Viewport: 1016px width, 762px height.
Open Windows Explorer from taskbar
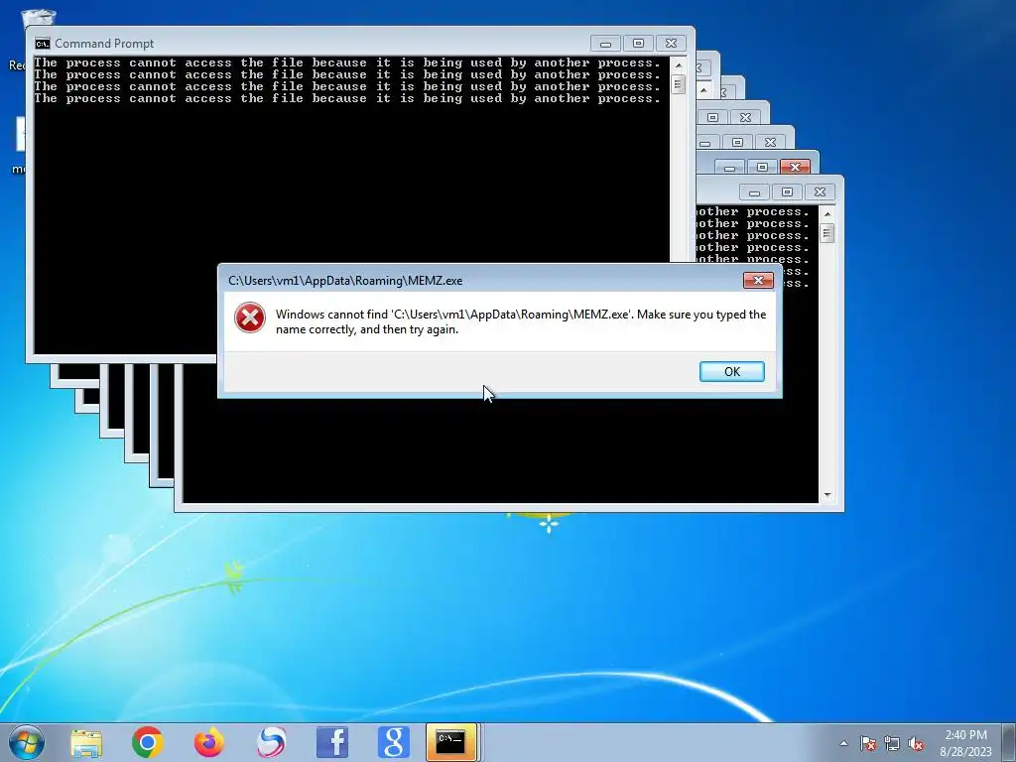(x=86, y=742)
